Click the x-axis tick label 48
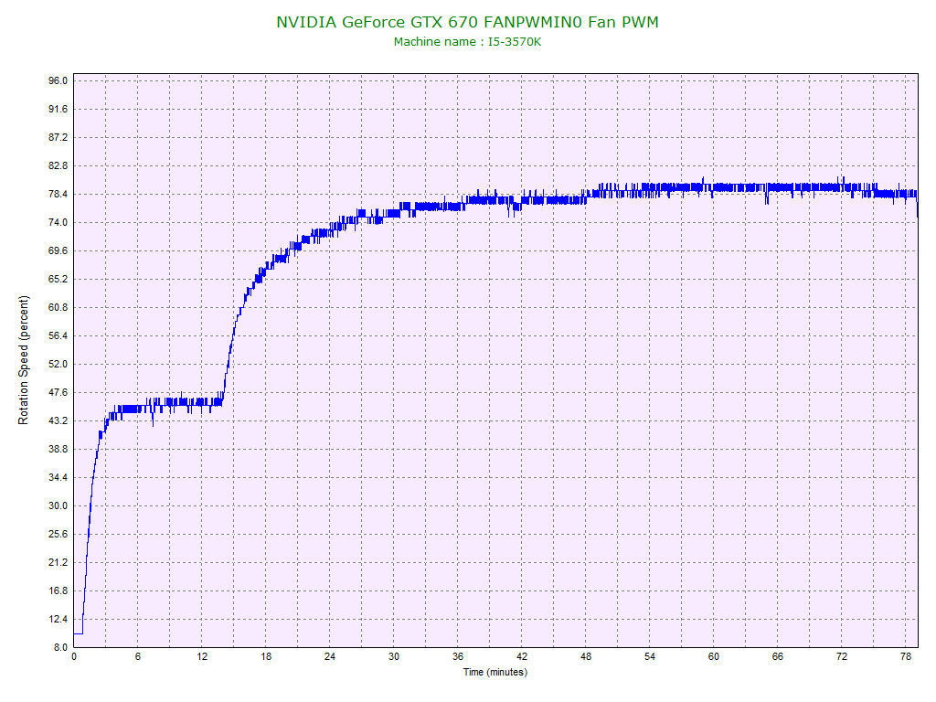The height and width of the screenshot is (702, 936). tap(586, 657)
